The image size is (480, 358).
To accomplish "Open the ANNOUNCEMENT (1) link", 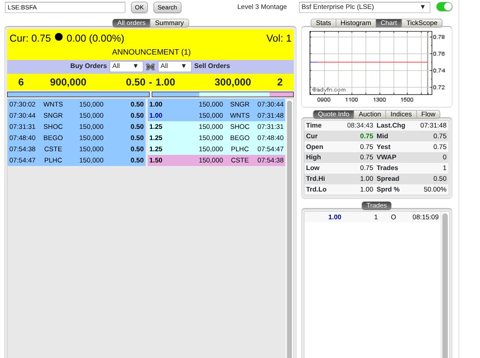I will point(151,52).
